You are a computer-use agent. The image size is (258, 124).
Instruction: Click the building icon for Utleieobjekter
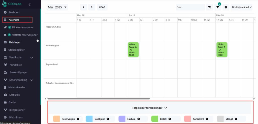(x=5, y=50)
